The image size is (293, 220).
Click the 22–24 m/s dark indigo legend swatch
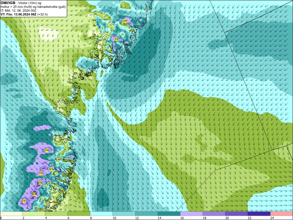click(259, 214)
